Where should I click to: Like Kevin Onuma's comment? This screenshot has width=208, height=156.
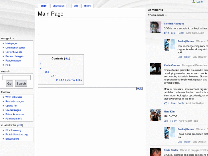173,103
